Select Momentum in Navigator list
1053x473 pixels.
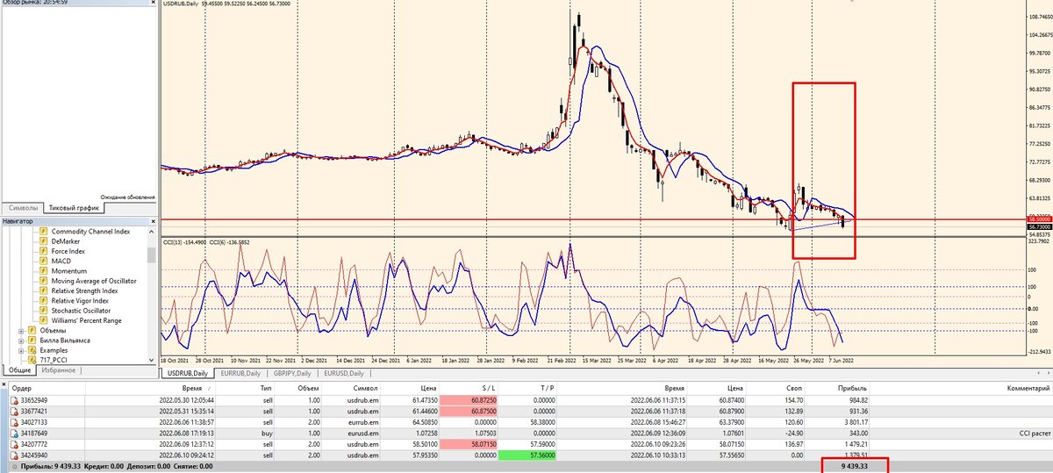(x=69, y=271)
